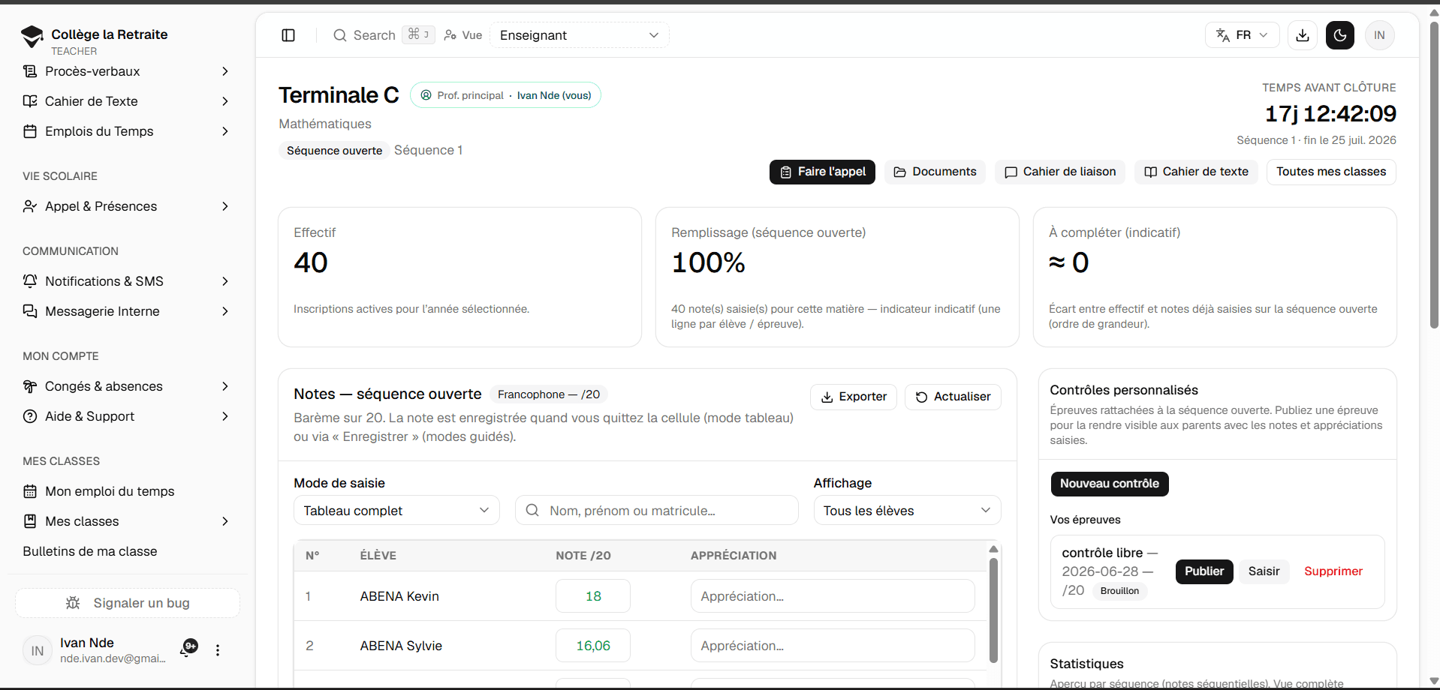Toggle the sidebar panel icon

288,35
